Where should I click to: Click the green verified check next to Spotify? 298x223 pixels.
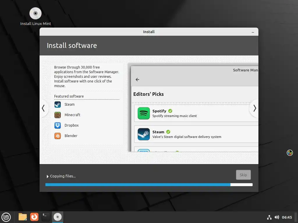click(170, 111)
